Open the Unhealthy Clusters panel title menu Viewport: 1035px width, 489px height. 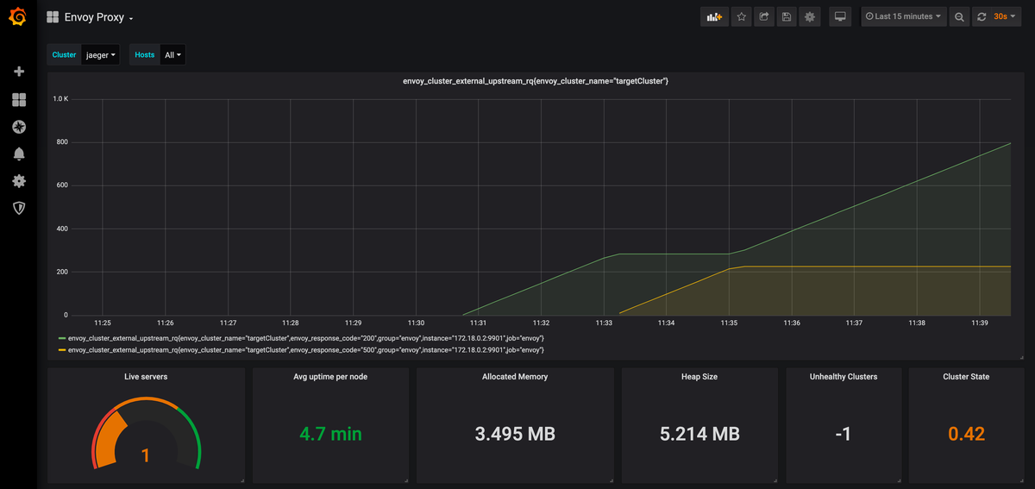[x=844, y=377]
